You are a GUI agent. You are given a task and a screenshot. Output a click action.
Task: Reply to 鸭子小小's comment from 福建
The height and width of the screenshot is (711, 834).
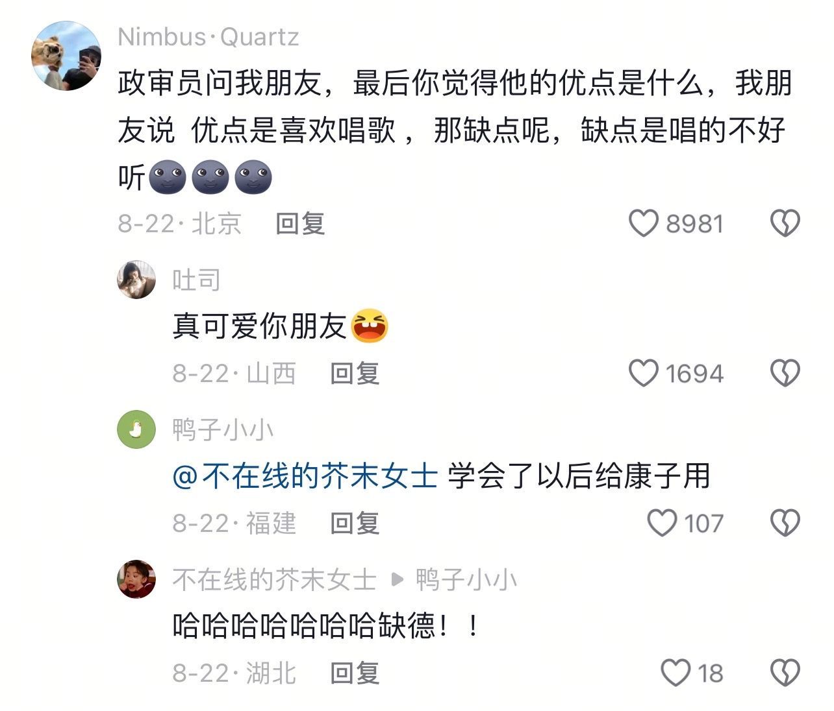(355, 524)
